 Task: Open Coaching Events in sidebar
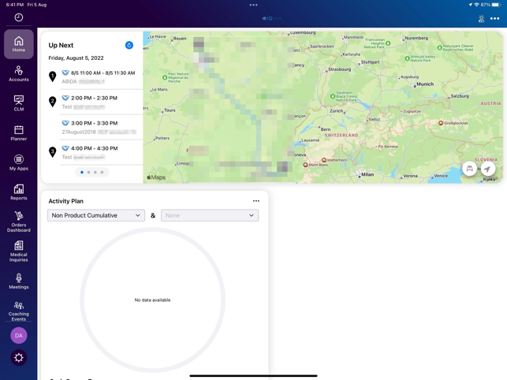point(19,311)
